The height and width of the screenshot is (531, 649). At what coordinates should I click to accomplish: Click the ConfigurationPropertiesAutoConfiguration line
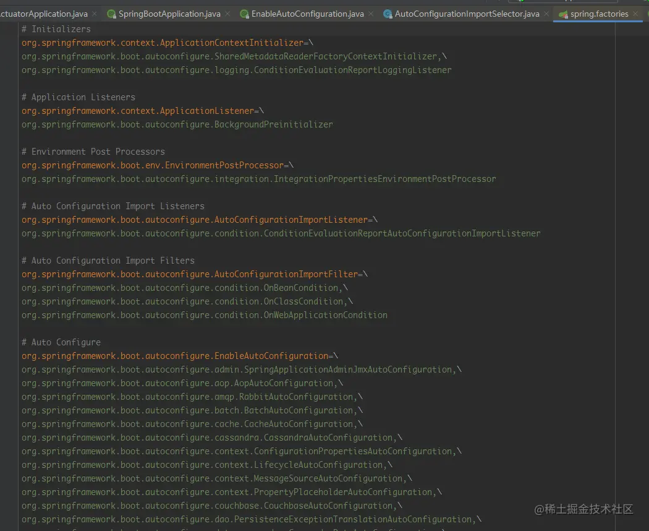click(242, 451)
